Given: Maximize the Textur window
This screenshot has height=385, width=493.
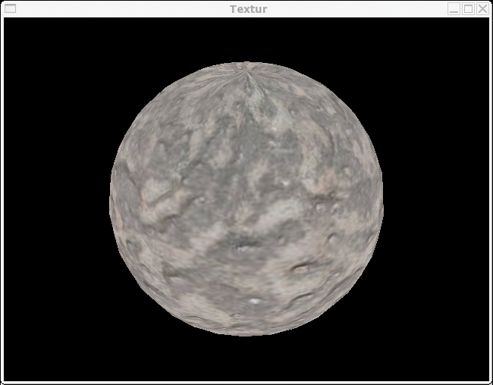Looking at the screenshot, I should coord(468,9).
